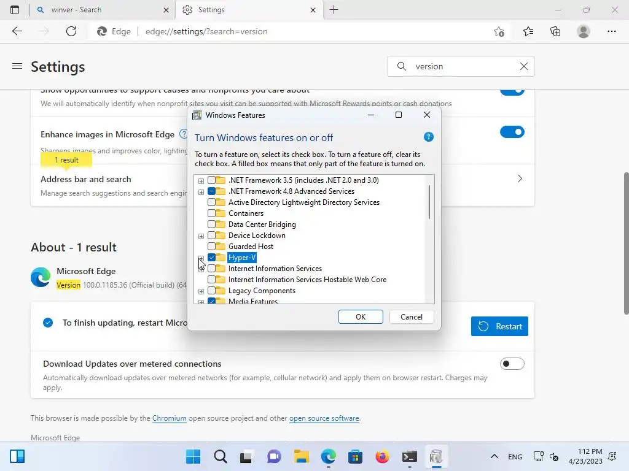Image resolution: width=629 pixels, height=471 pixels.
Task: Close the Settings tab
Action: 313,10
